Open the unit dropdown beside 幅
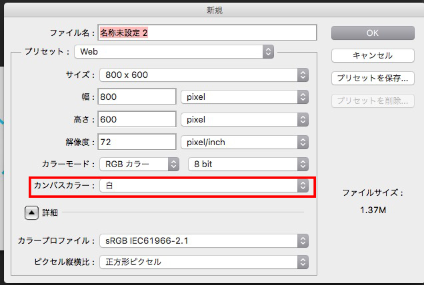424x285 pixels. (x=245, y=97)
